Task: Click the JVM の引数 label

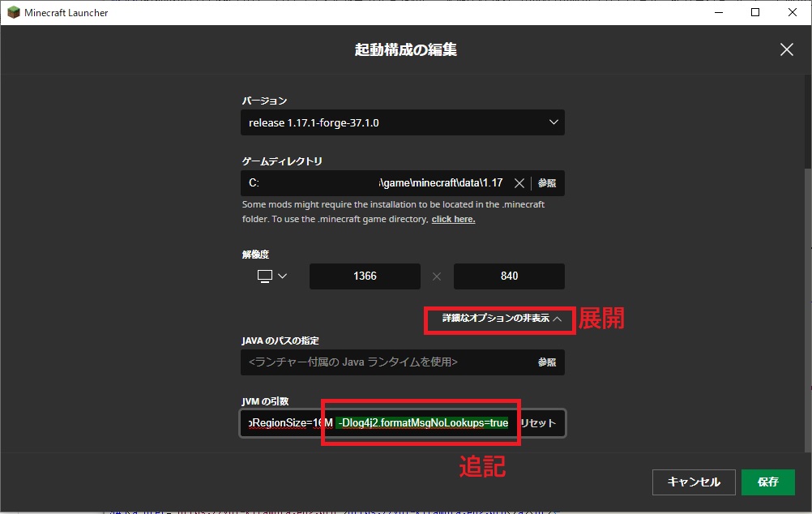Action: tap(265, 401)
